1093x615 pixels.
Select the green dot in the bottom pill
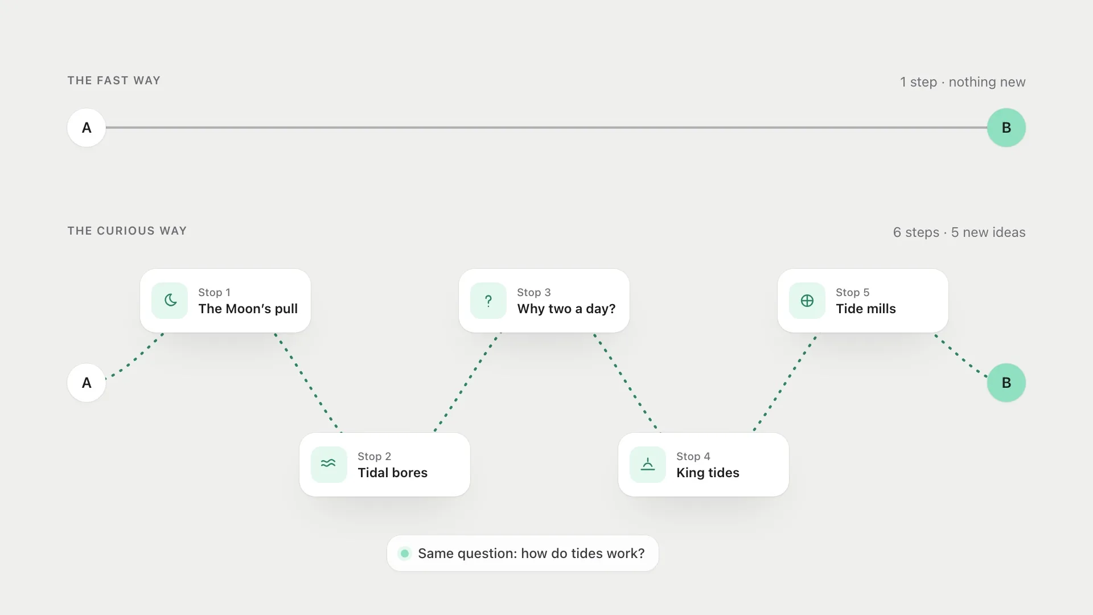pyautogui.click(x=405, y=553)
